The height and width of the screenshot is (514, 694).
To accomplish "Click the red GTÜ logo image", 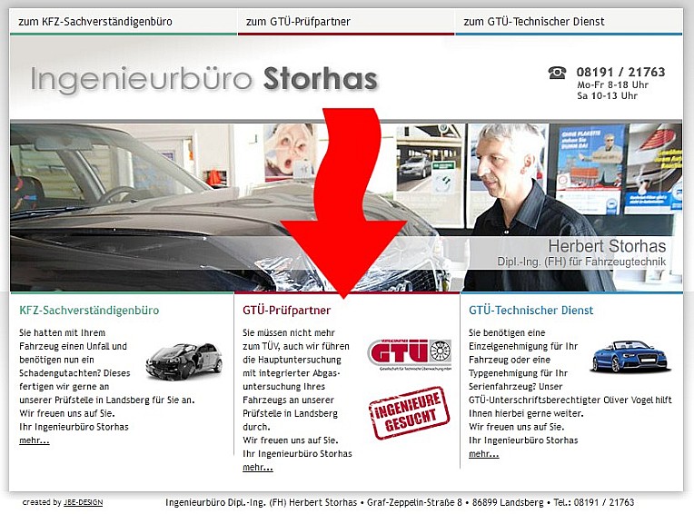I will [410, 354].
